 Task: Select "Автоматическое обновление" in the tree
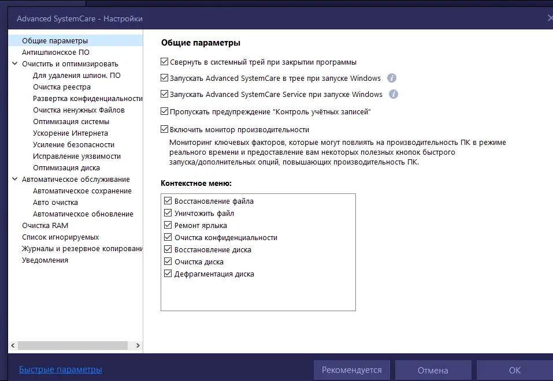[83, 214]
